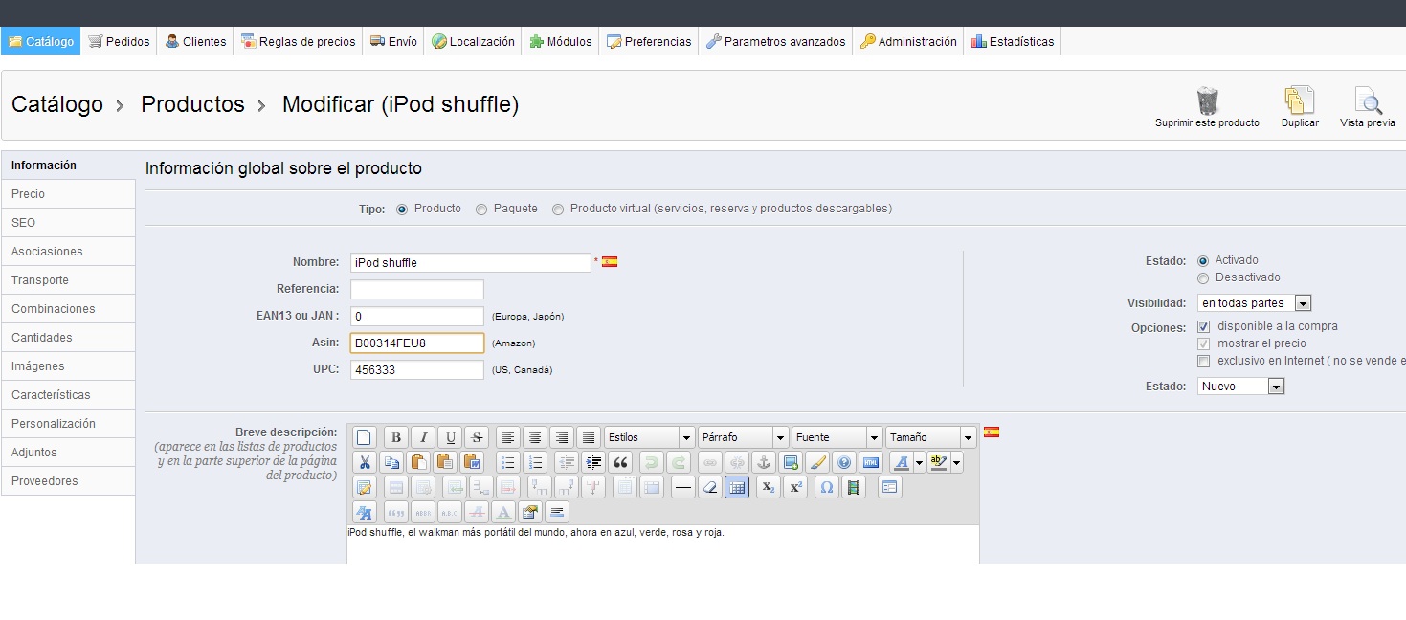Click the cleanup brush icon
The height and width of the screenshot is (620, 1406).
coord(816,462)
